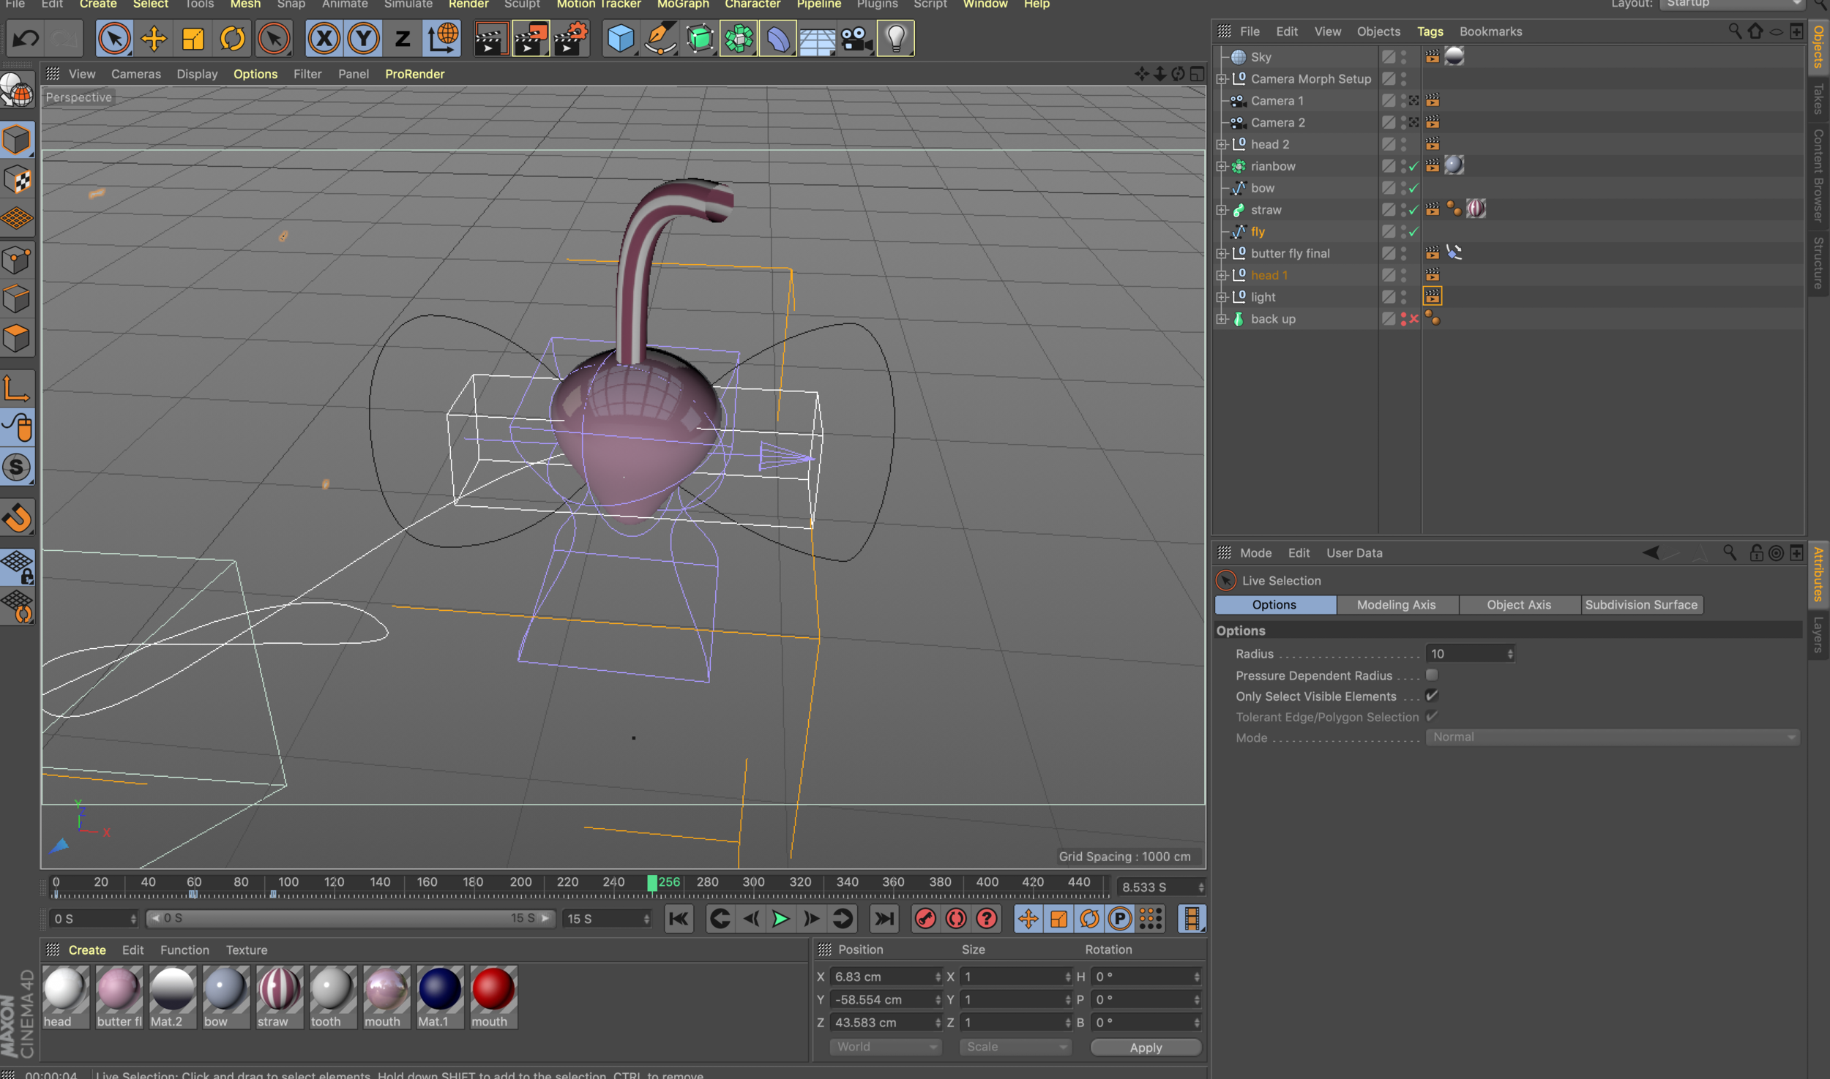Add a Camera object icon
Image resolution: width=1830 pixels, height=1079 pixels.
pos(856,38)
